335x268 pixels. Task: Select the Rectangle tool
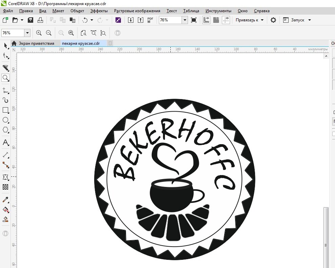pos(5,110)
